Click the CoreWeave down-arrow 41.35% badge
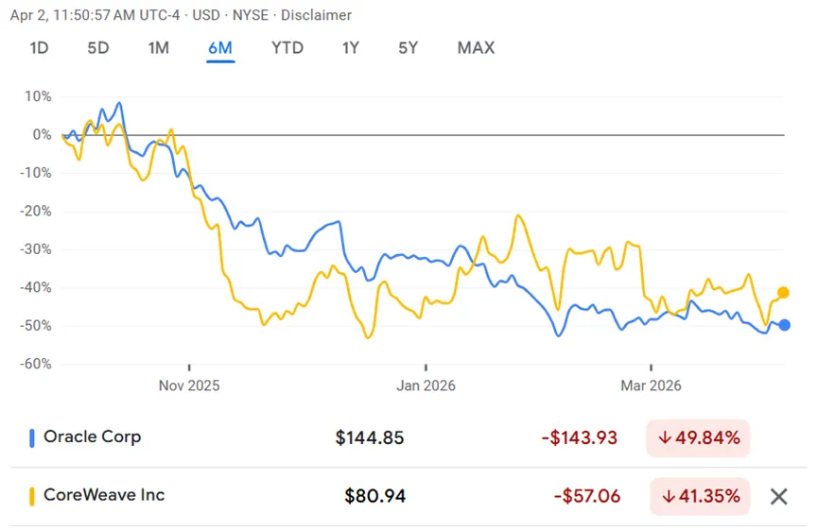 (x=700, y=496)
